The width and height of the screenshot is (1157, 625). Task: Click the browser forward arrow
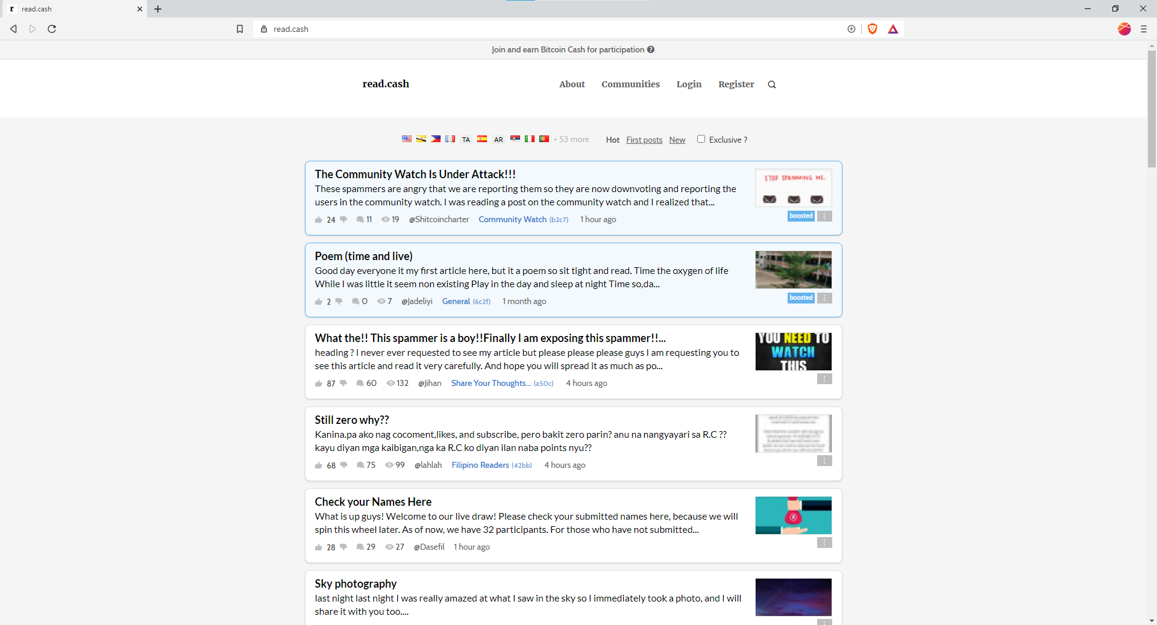[x=33, y=29]
